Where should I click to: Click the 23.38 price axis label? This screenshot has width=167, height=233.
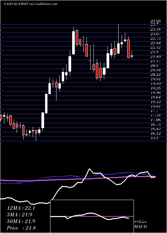click(x=156, y=30)
